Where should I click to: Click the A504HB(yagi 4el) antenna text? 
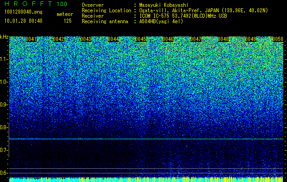coord(161,21)
